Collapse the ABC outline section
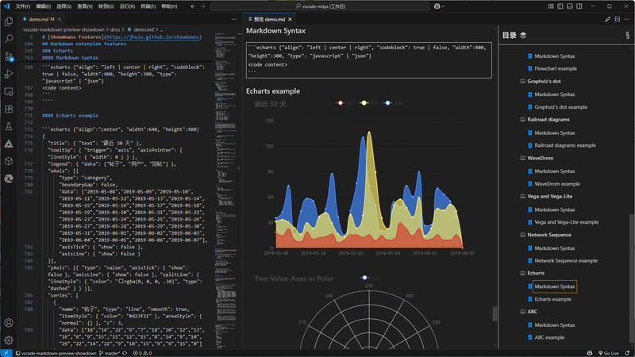The width and height of the screenshot is (635, 357). tap(522, 312)
